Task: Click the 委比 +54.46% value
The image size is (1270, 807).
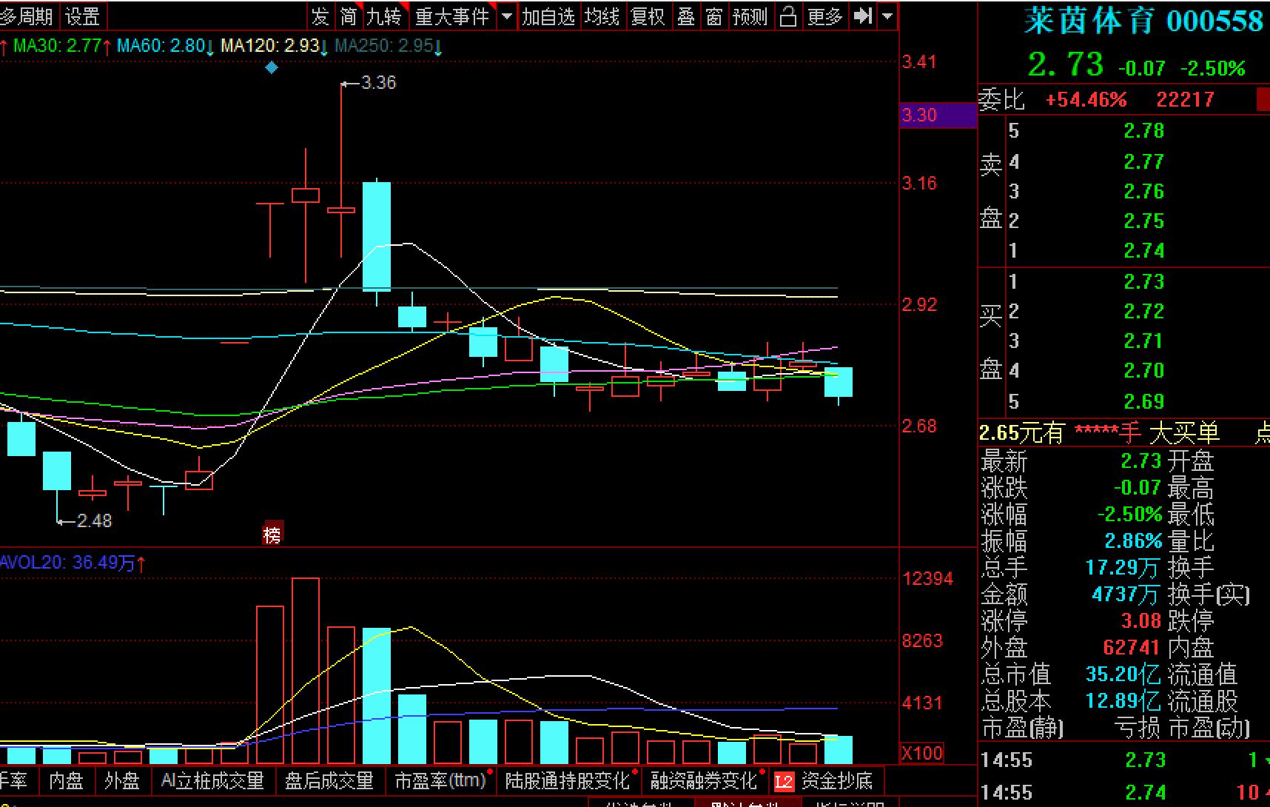Action: coord(1086,100)
